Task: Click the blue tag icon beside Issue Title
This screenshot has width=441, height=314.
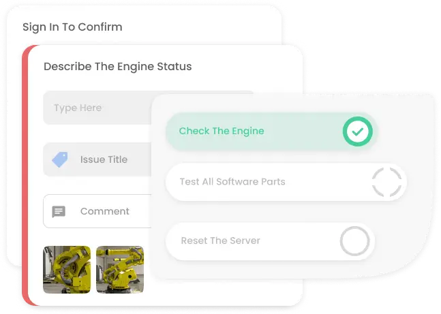Action: coord(60,159)
